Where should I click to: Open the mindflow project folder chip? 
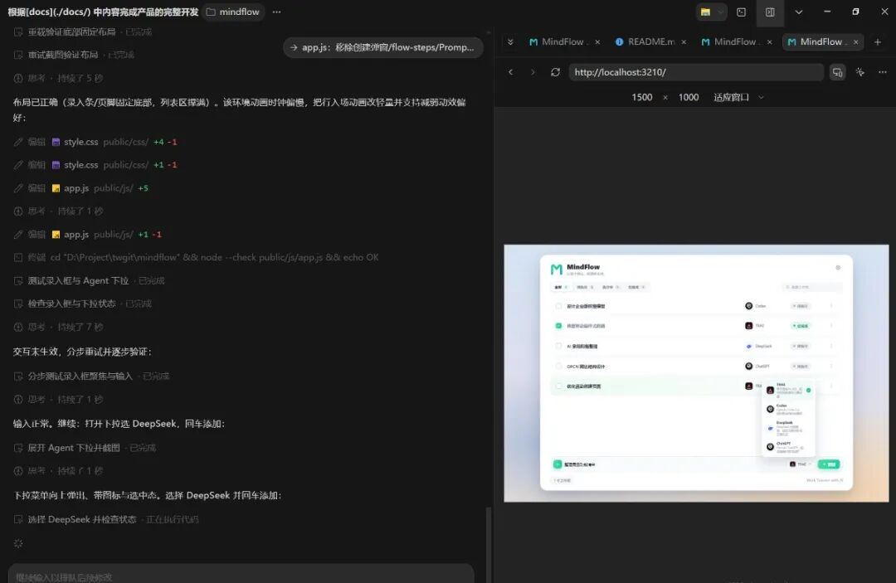(233, 12)
